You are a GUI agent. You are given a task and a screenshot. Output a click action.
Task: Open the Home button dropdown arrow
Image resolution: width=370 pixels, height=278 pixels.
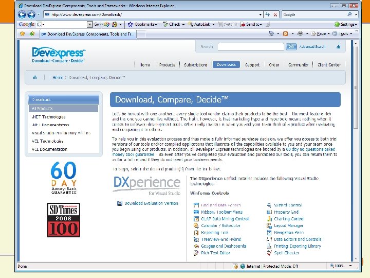pos(278,34)
